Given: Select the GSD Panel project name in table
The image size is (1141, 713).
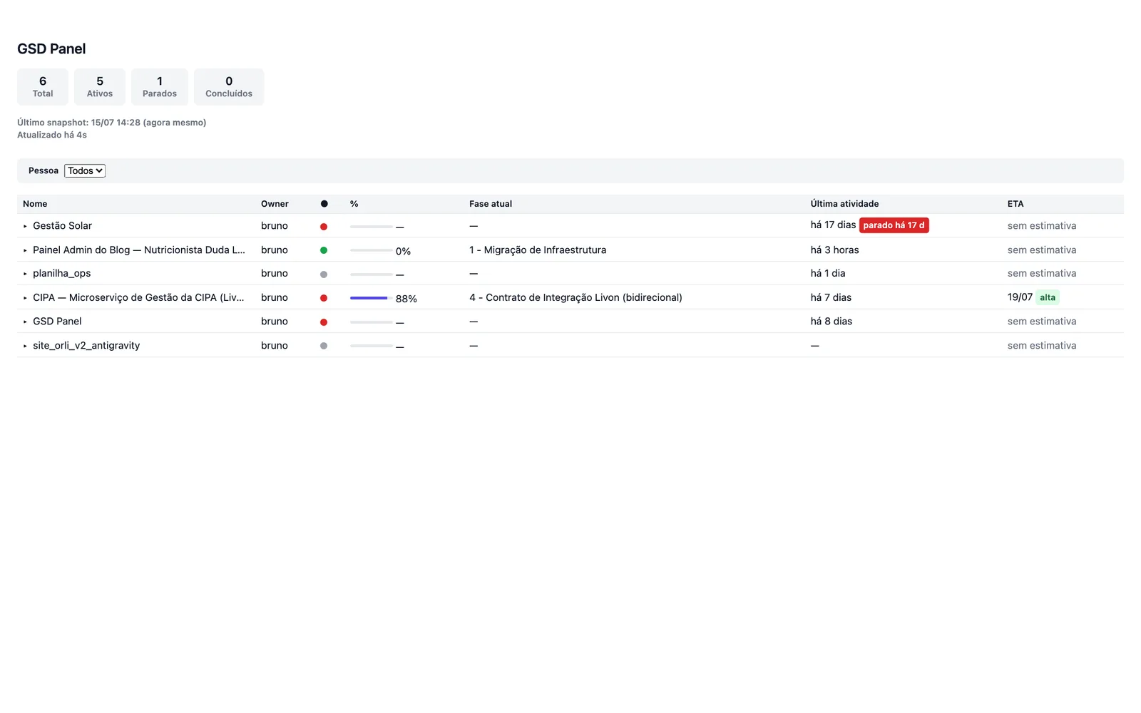Looking at the screenshot, I should point(57,322).
